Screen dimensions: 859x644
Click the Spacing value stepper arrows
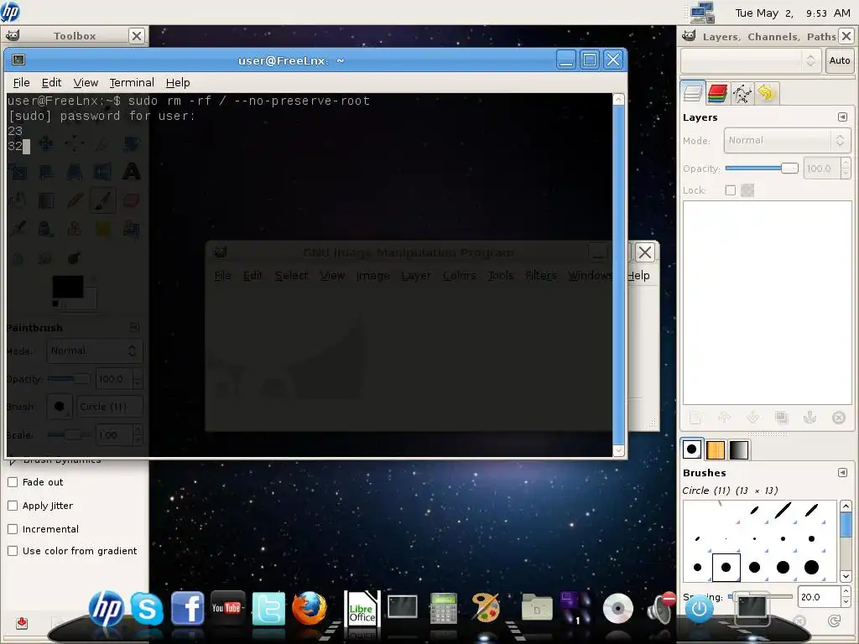[846, 597]
